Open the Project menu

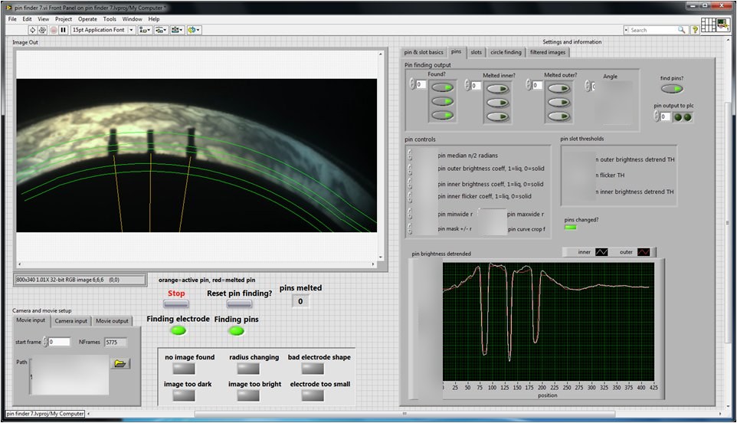[64, 19]
